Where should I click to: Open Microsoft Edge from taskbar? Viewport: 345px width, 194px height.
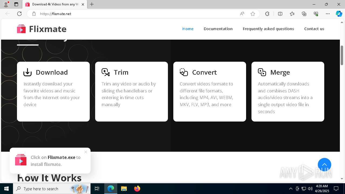point(111,189)
